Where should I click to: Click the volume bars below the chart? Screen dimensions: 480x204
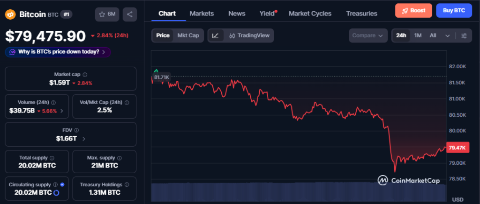299,192
